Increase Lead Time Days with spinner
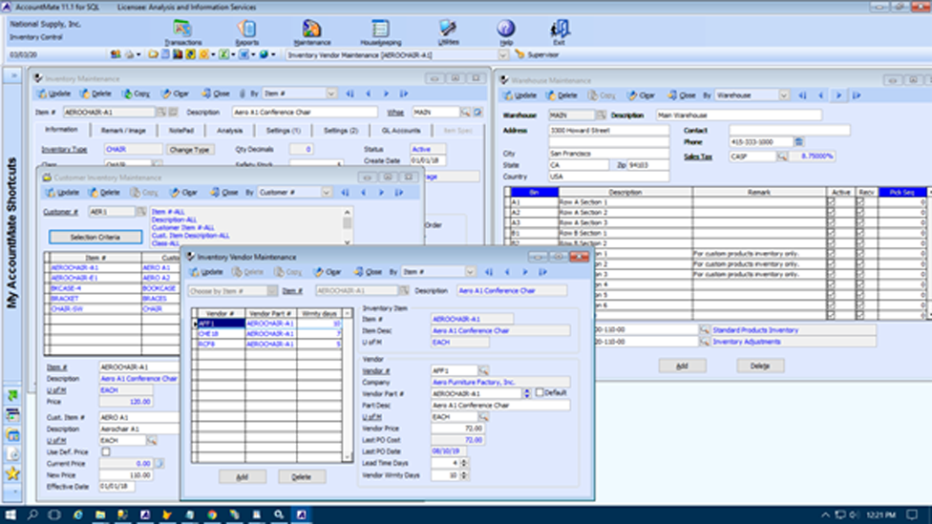 (464, 460)
